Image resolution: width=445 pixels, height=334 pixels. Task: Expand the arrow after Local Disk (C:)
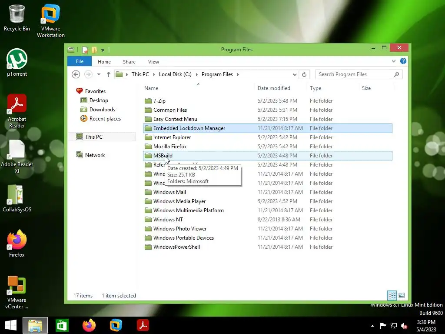pos(196,74)
